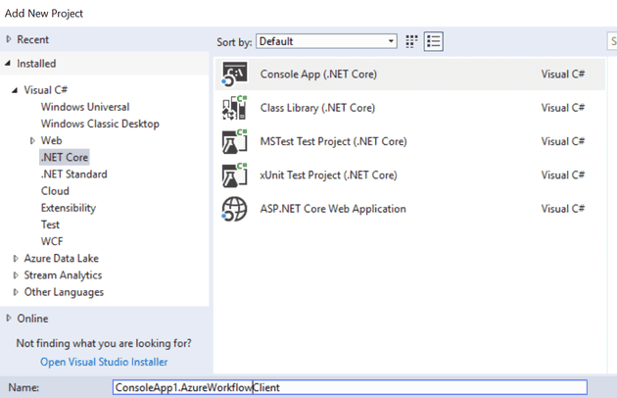Select the WCF category
617x398 pixels.
pyautogui.click(x=52, y=241)
